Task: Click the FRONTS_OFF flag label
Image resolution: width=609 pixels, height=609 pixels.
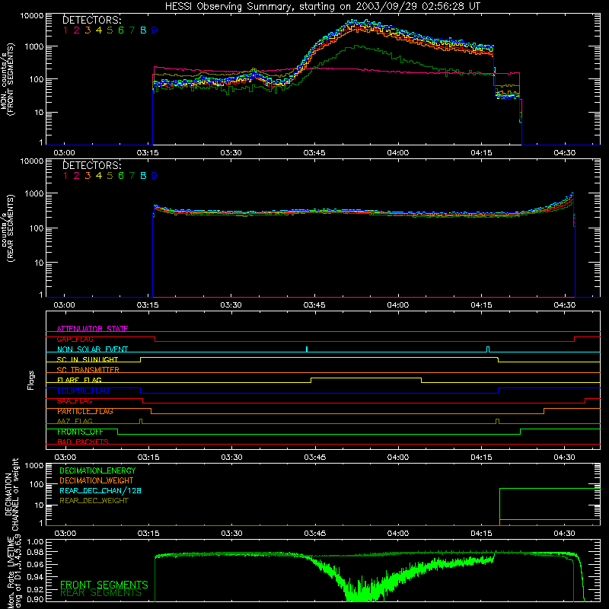Action: pos(80,432)
